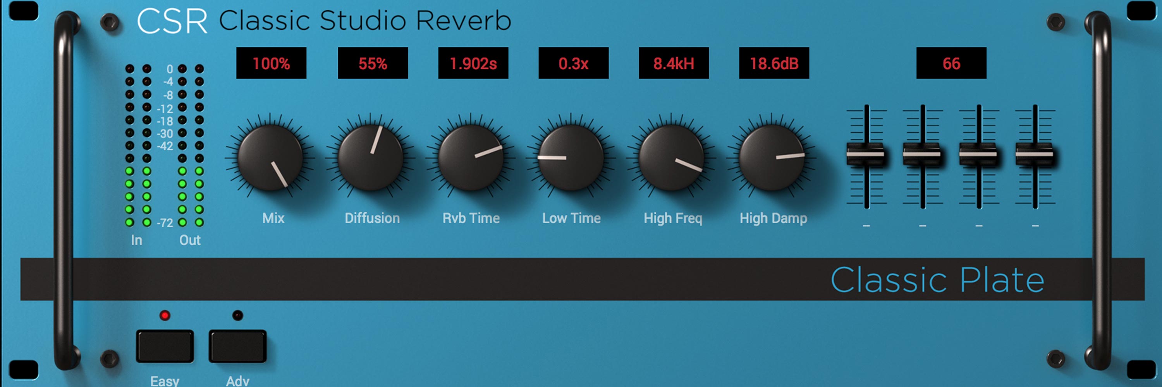This screenshot has width=1162, height=387.
Task: Click the 55% Diffusion value display
Action: pos(373,63)
